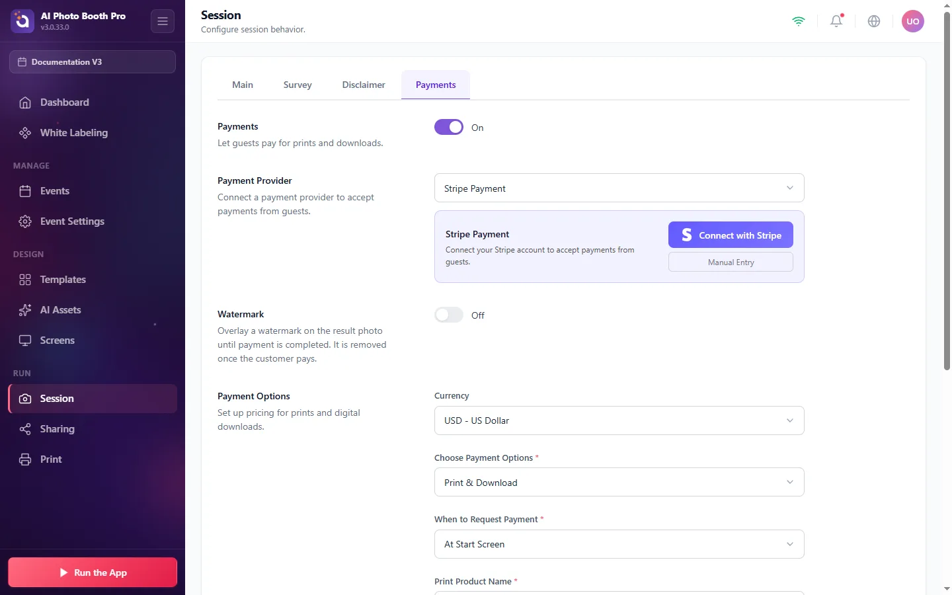952x595 pixels.
Task: Collapse the sidebar with the hamburger icon
Action: pyautogui.click(x=163, y=21)
